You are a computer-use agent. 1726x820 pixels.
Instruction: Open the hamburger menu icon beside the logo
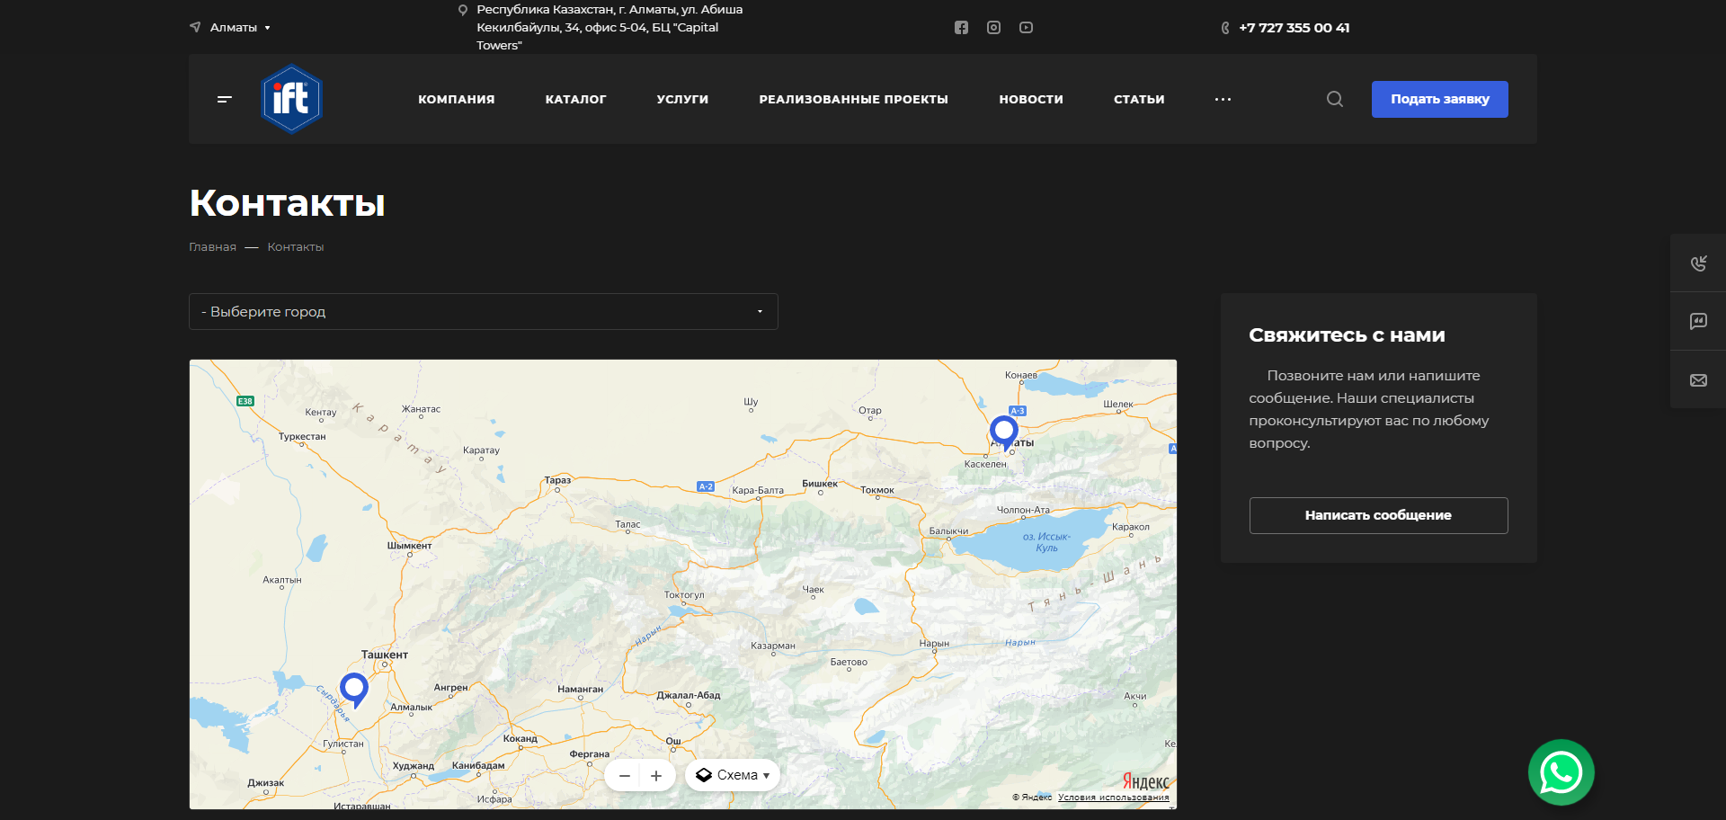(x=225, y=99)
